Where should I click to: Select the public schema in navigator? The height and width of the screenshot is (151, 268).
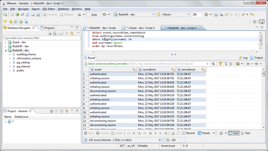20,70
